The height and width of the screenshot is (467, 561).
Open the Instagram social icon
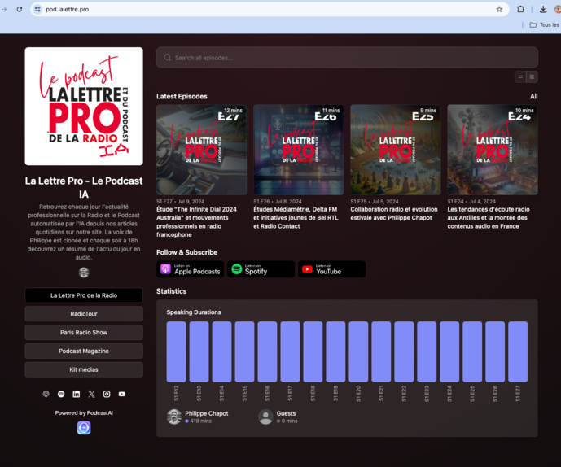click(x=107, y=394)
